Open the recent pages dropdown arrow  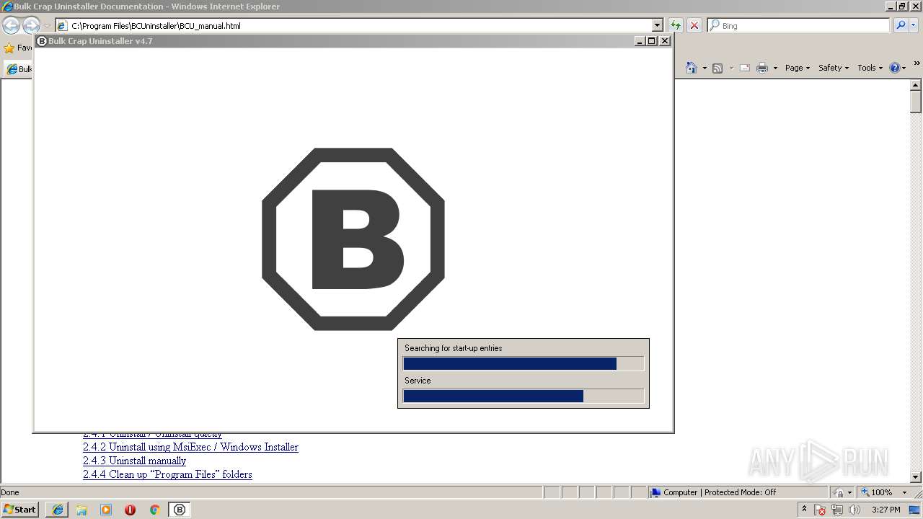point(47,26)
